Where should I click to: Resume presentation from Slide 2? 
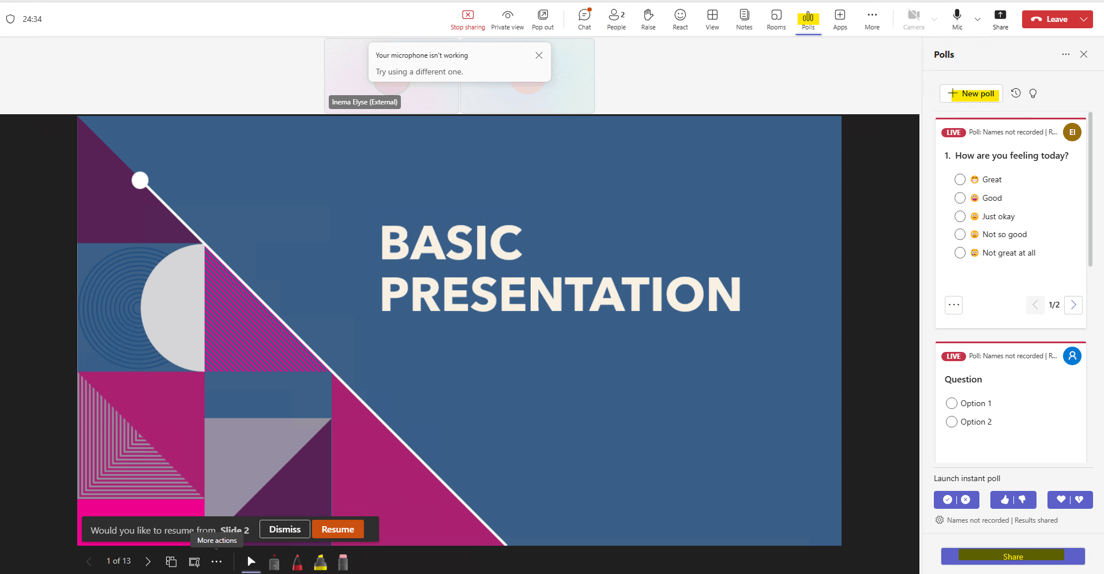click(x=338, y=529)
